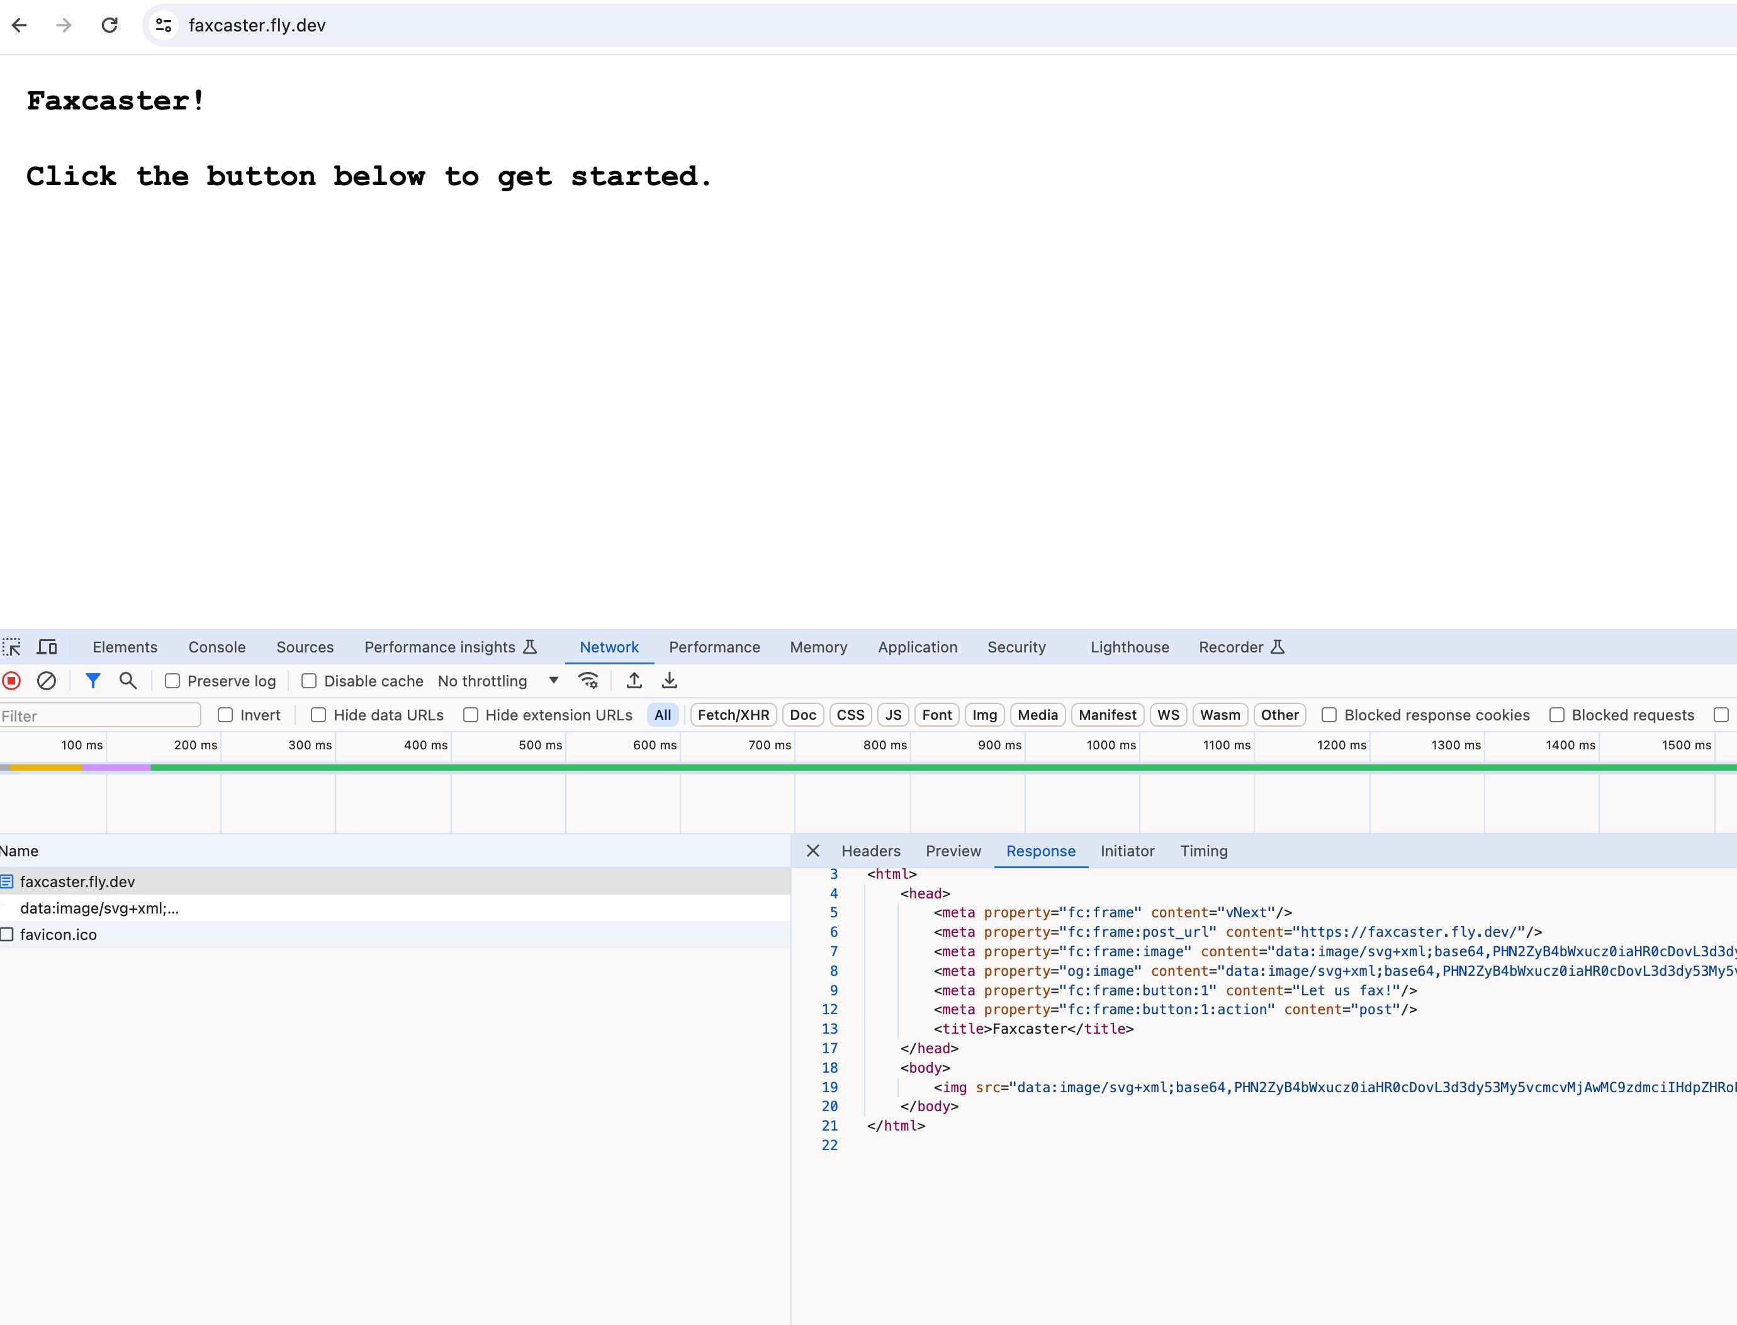Click the Recorder flask icon

pos(1278,647)
